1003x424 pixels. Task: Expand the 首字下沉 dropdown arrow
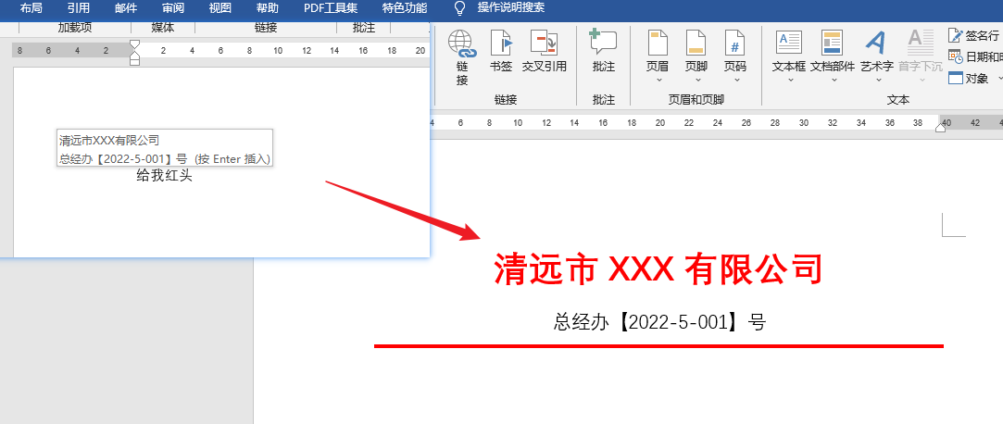pos(922,81)
